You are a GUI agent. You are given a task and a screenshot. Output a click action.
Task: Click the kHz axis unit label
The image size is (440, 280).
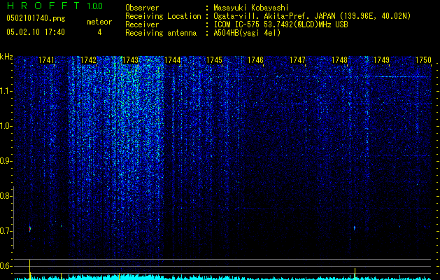click(6, 57)
